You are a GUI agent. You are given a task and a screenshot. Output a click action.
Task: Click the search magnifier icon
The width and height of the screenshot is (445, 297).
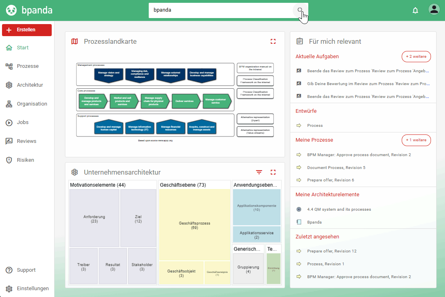click(300, 10)
